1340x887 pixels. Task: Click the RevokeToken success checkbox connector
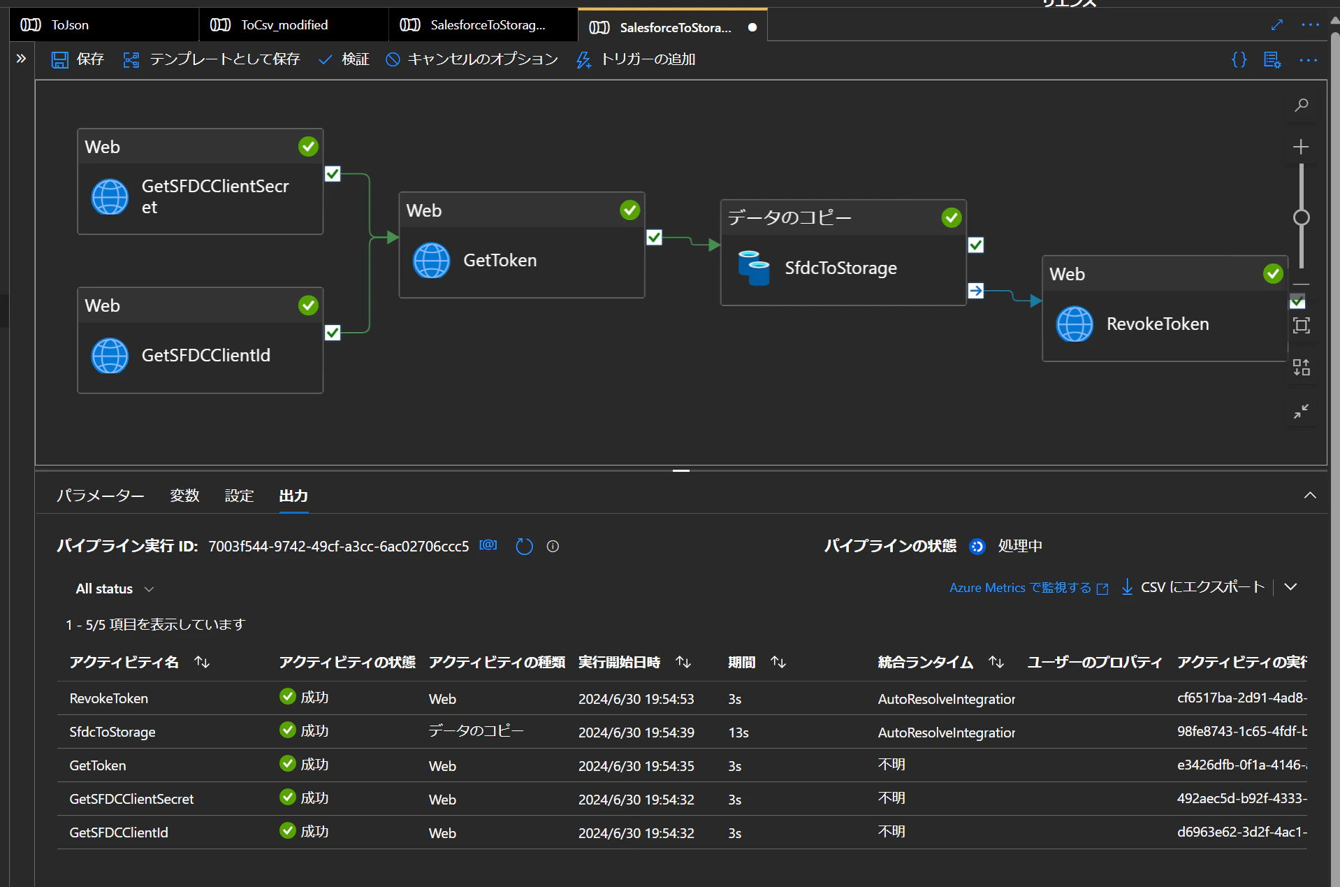1297,302
